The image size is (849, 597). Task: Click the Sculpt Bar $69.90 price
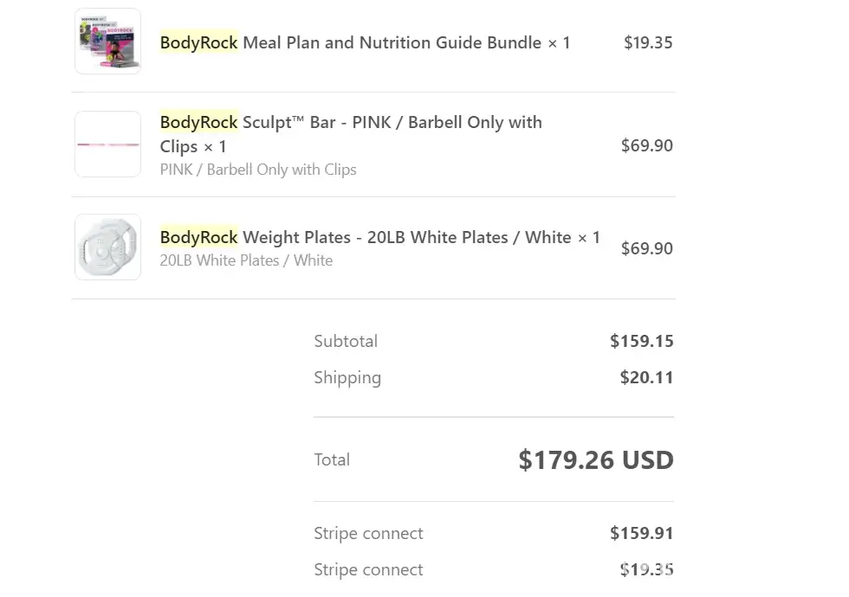point(646,145)
